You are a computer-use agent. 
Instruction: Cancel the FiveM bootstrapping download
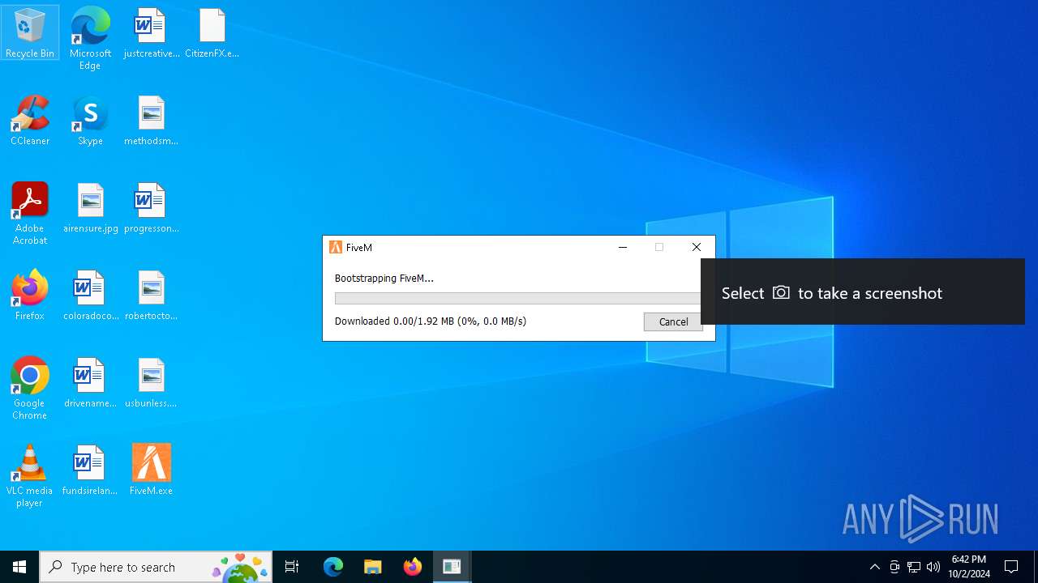(x=673, y=321)
